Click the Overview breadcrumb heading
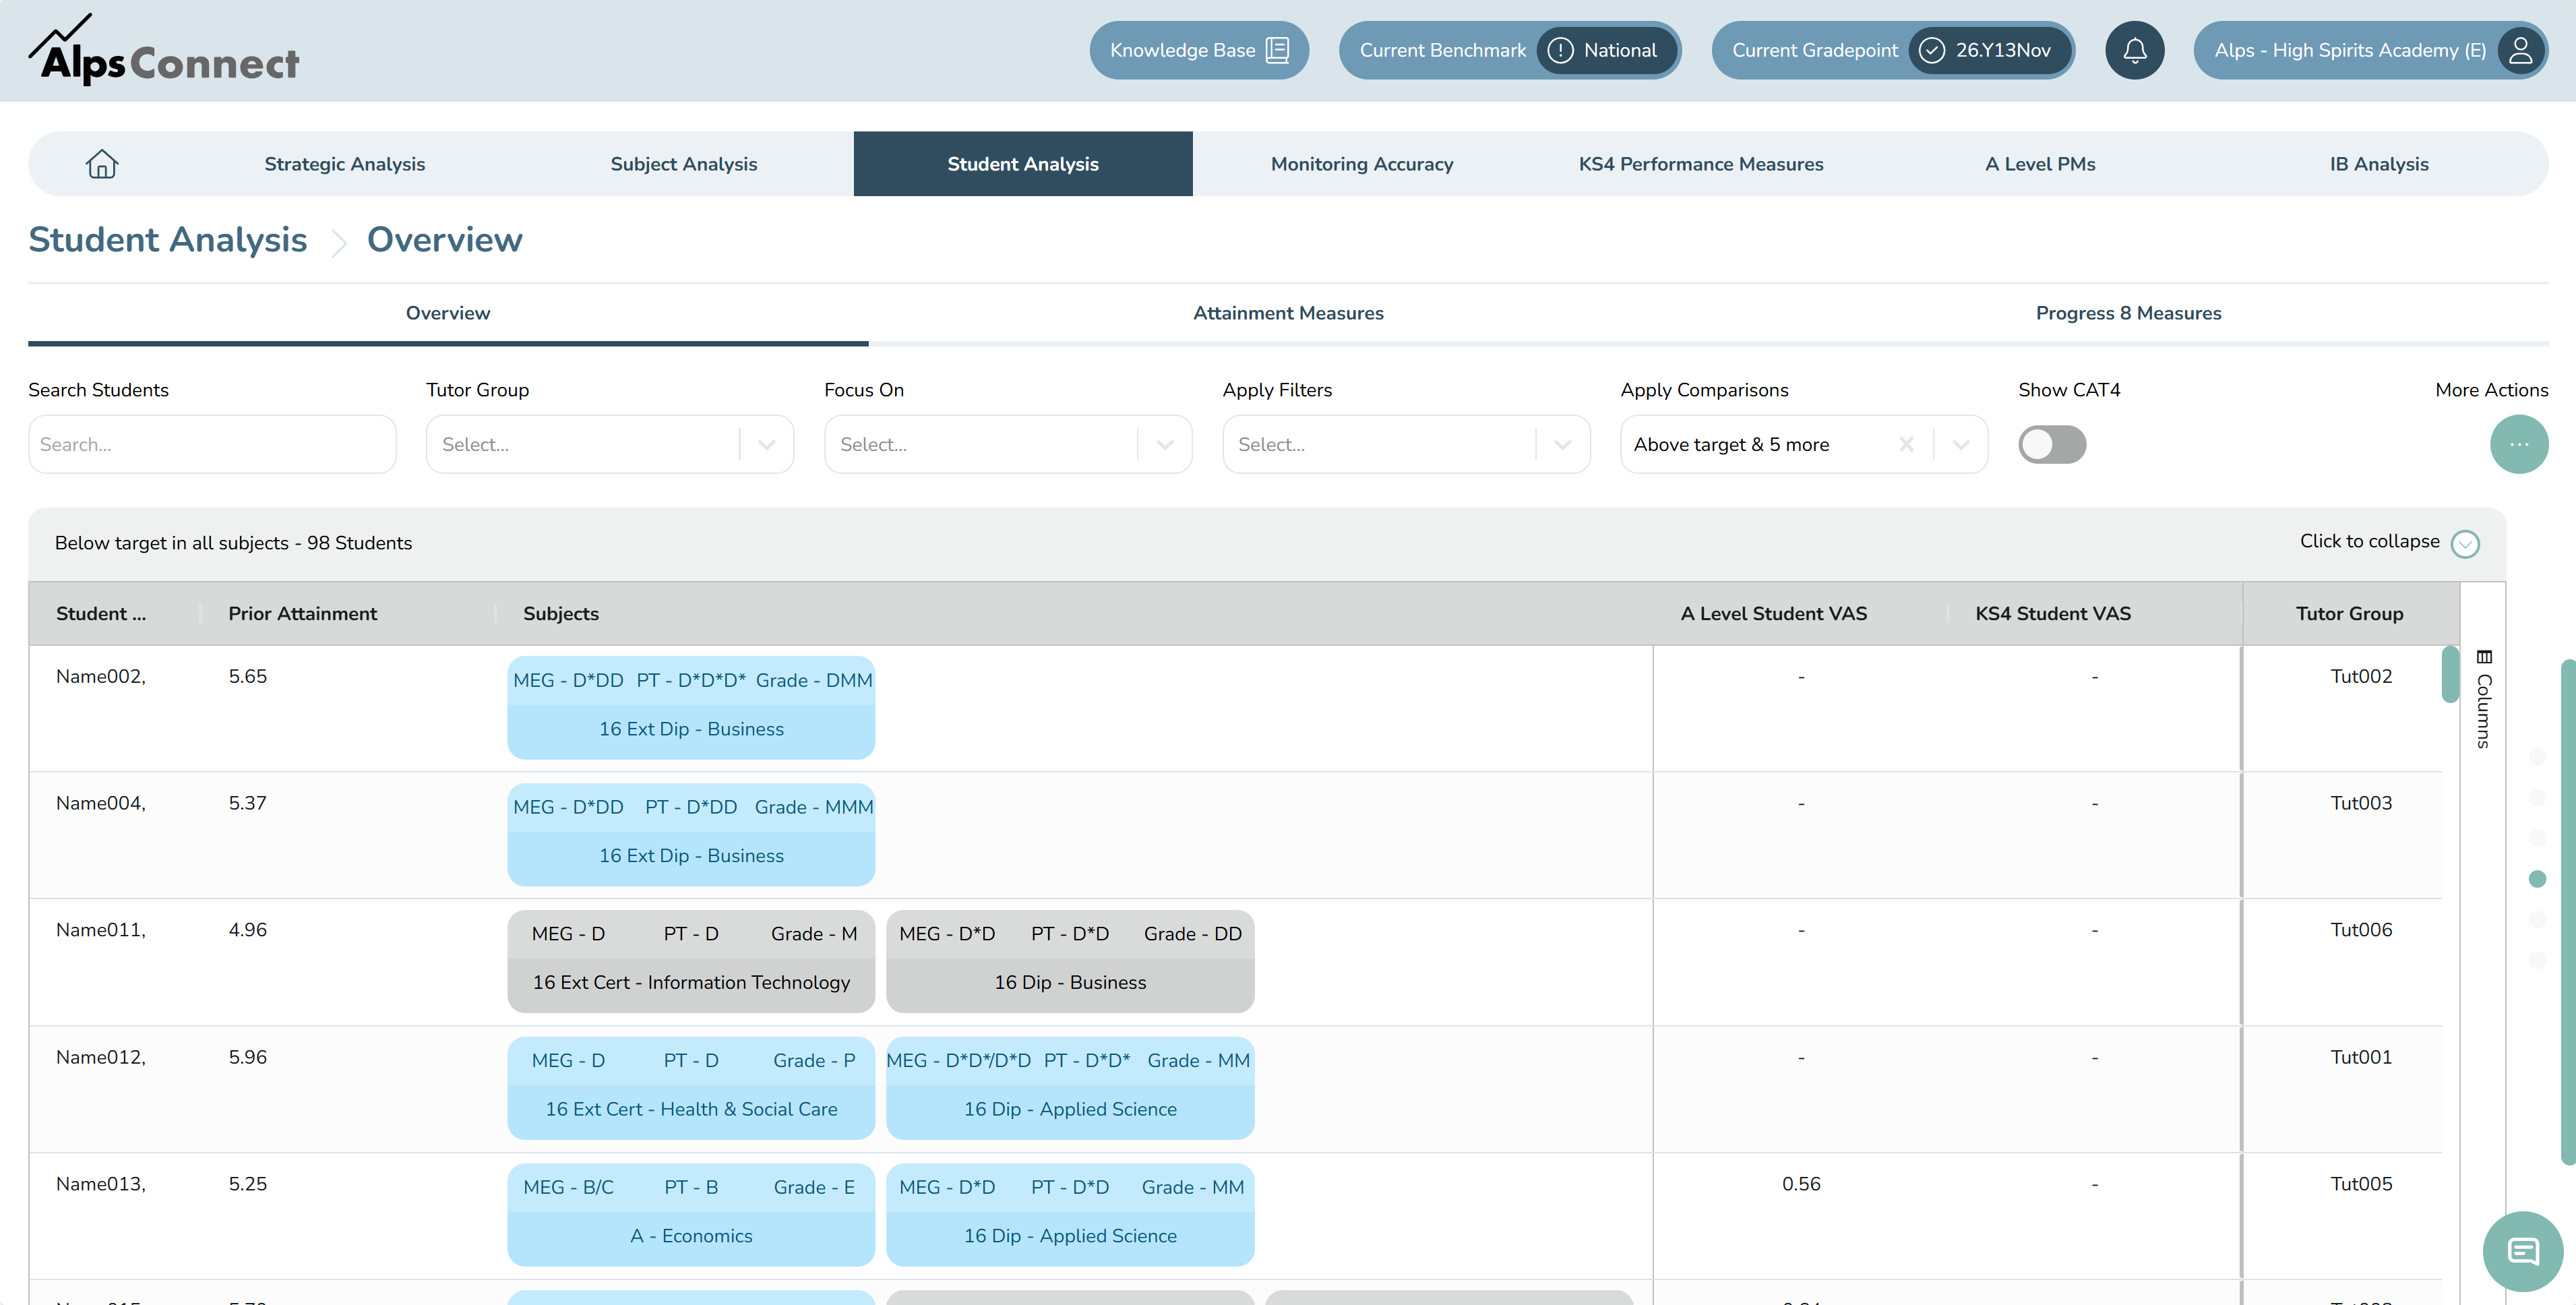The height and width of the screenshot is (1305, 2576). pos(444,239)
